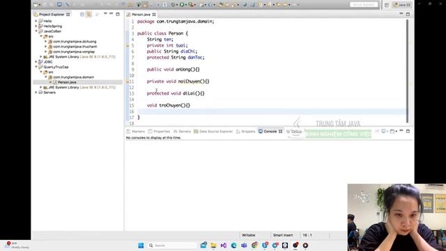Open Visual Studio from the taskbar

[224, 245]
